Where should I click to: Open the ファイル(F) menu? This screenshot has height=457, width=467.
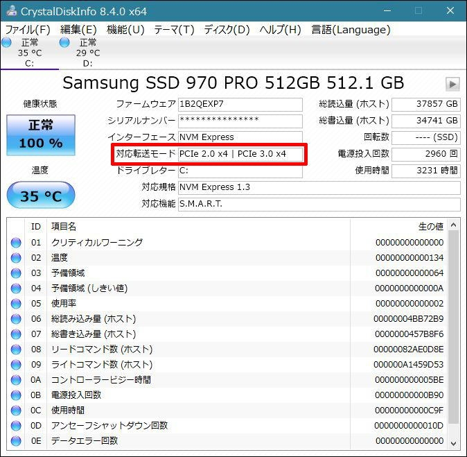click(x=28, y=30)
